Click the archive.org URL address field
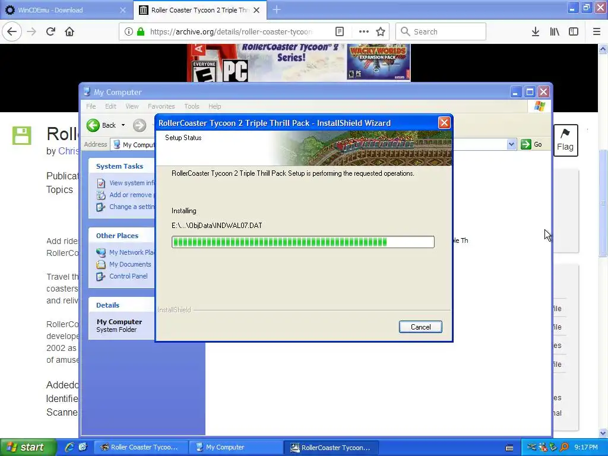Image resolution: width=608 pixels, height=456 pixels. click(231, 31)
